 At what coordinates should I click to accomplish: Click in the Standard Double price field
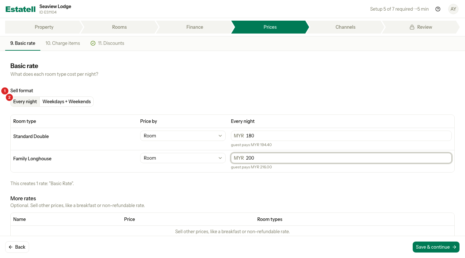pos(341,136)
